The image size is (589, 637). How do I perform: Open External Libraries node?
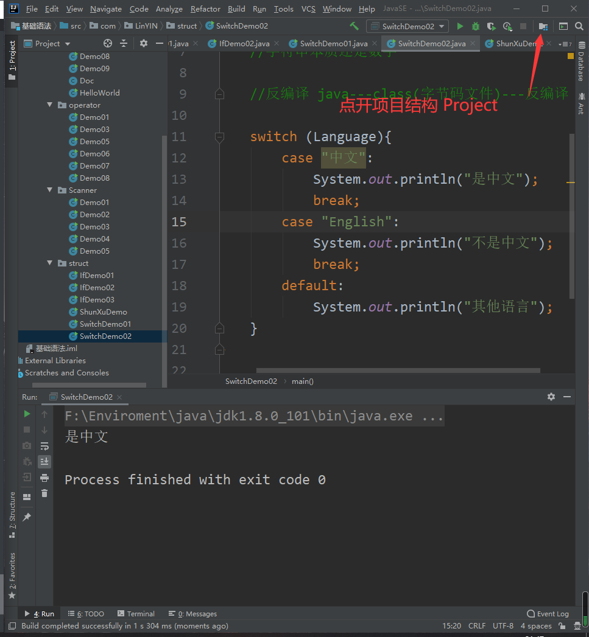[x=55, y=361]
